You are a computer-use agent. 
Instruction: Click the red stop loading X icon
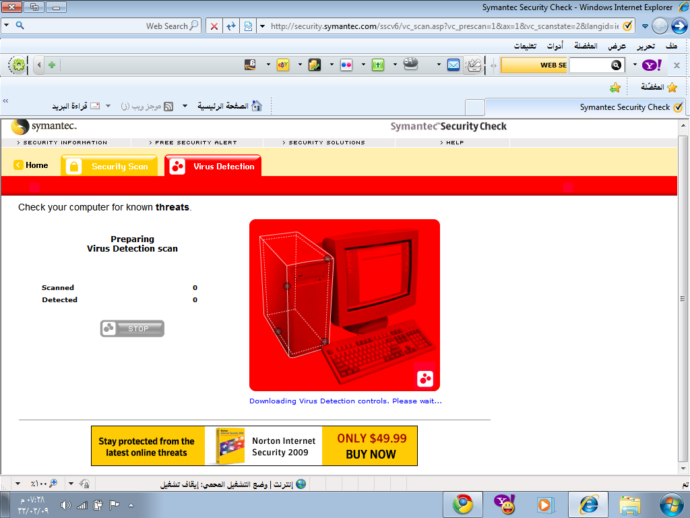click(x=214, y=26)
